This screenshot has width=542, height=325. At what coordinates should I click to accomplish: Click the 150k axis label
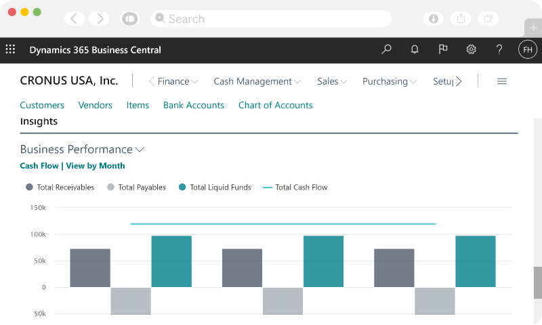38,208
